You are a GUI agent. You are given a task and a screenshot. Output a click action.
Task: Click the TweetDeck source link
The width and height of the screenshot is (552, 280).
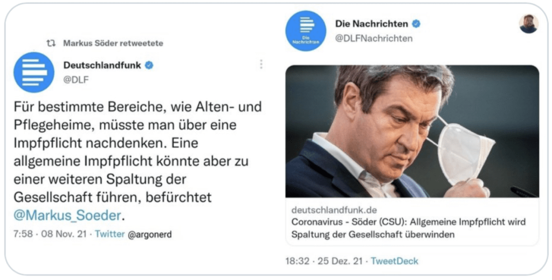[394, 261]
